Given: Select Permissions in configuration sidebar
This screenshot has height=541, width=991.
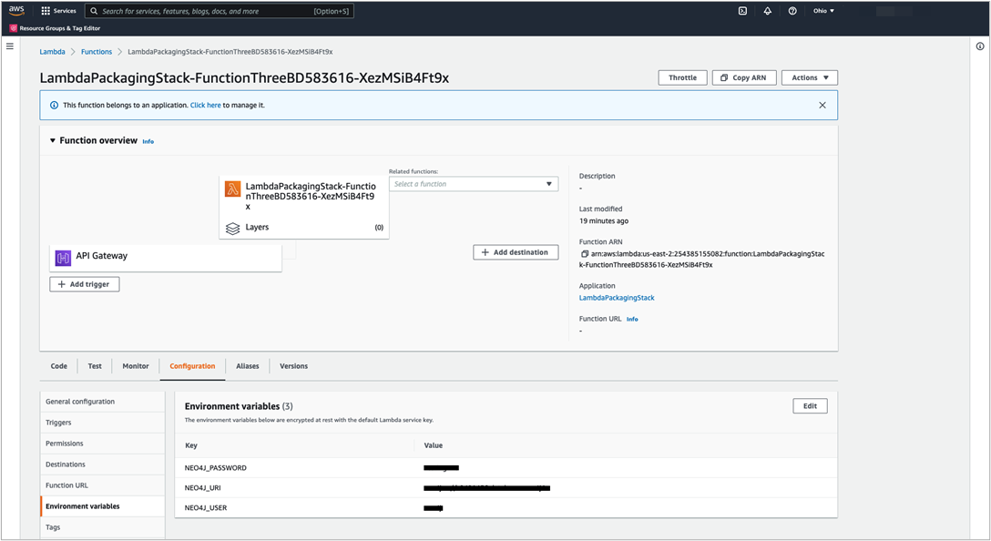Looking at the screenshot, I should click(102, 443).
